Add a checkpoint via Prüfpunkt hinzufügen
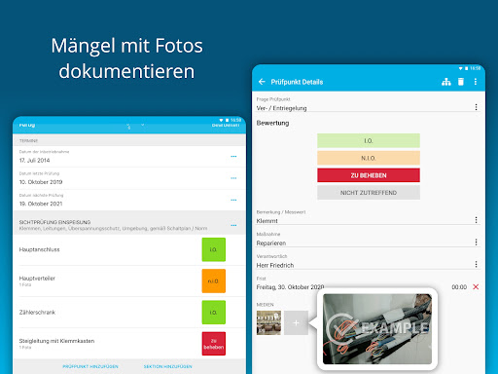498x374 pixels. coord(90,366)
